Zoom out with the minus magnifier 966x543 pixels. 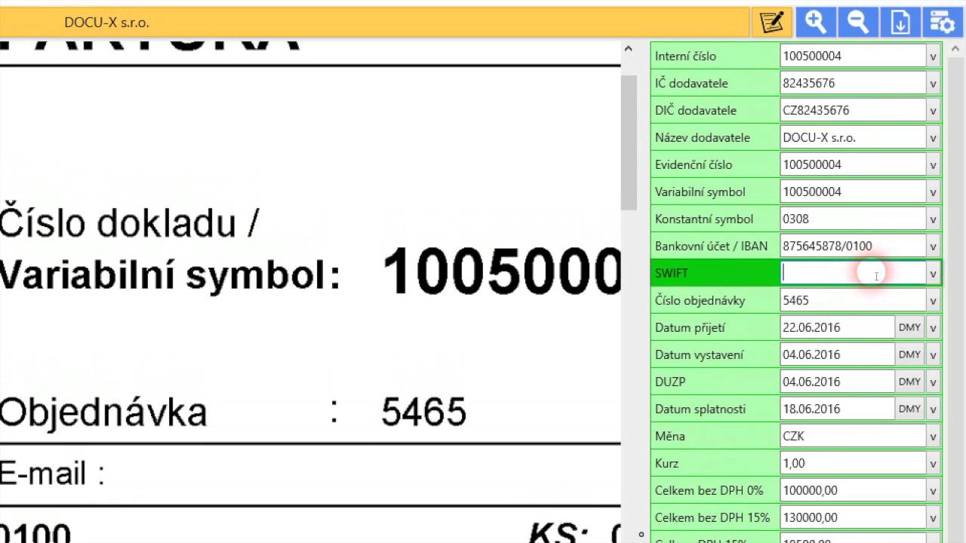858,22
